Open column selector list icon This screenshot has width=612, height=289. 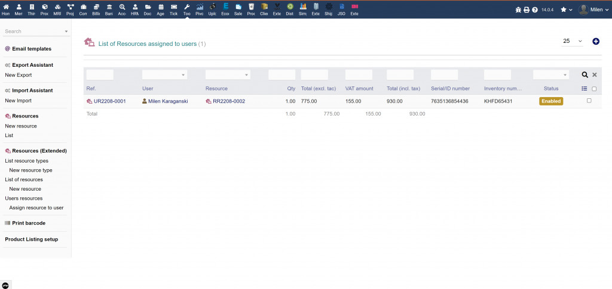[585, 89]
